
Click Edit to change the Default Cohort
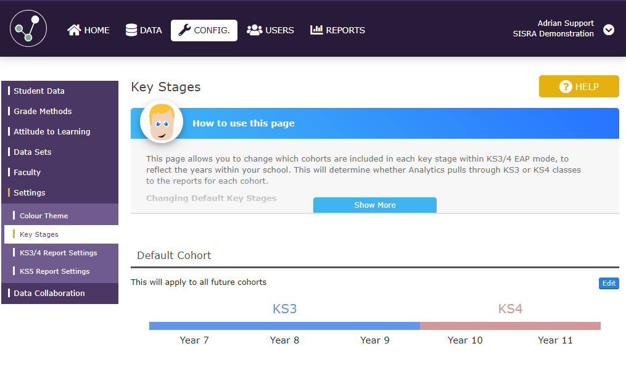pyautogui.click(x=609, y=283)
